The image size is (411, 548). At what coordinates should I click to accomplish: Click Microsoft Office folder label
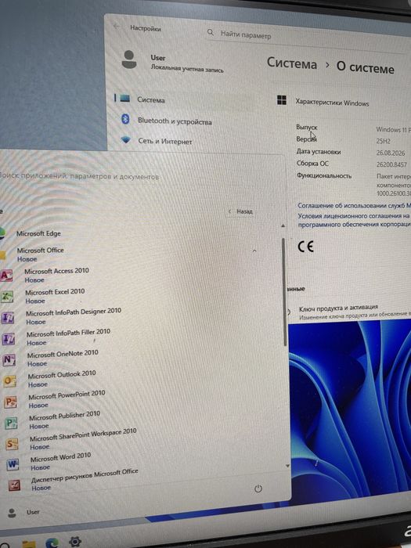41,251
